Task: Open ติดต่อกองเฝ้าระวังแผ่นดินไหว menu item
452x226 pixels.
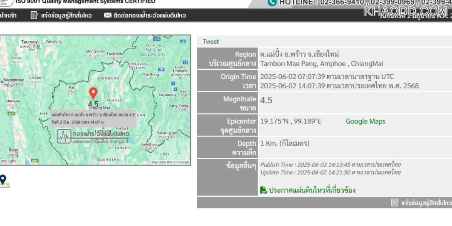Action: pos(150,15)
